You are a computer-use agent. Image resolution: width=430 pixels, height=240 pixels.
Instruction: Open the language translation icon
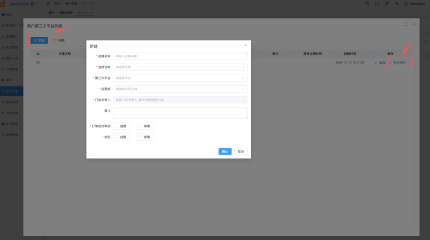point(397,4)
